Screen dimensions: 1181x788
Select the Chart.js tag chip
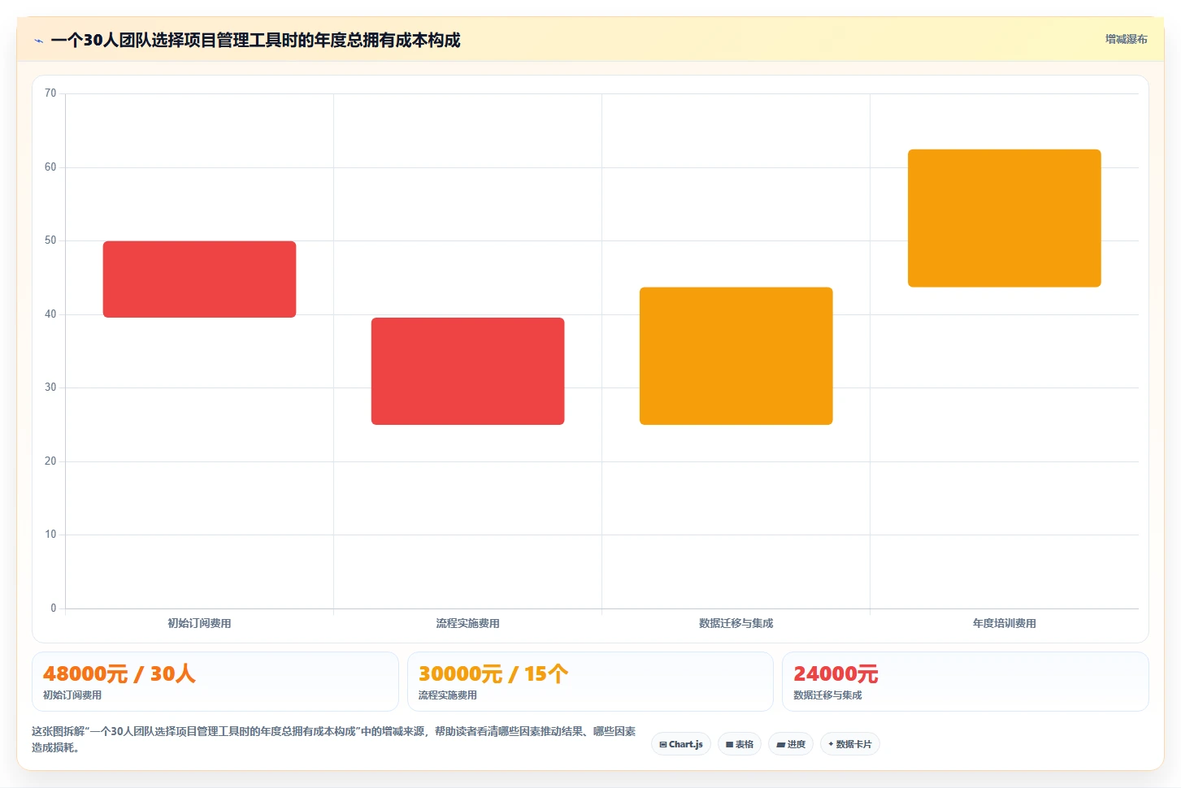[681, 744]
